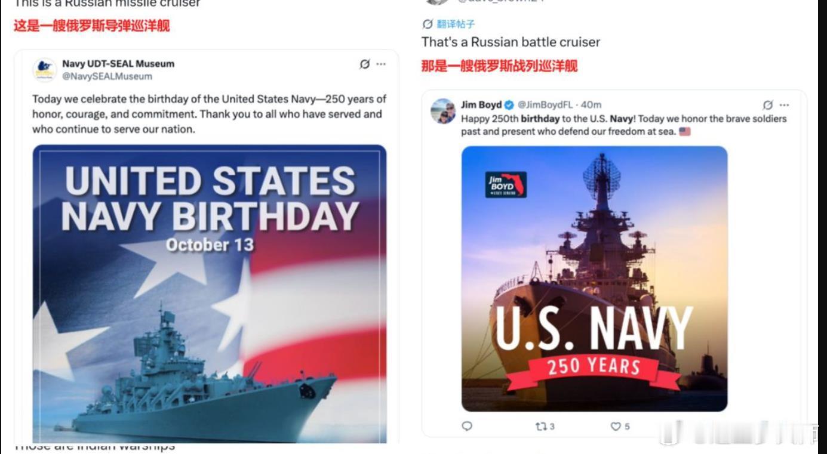Click the Grok icon on Jim Boyd's post
This screenshot has width=827, height=454.
tap(768, 105)
